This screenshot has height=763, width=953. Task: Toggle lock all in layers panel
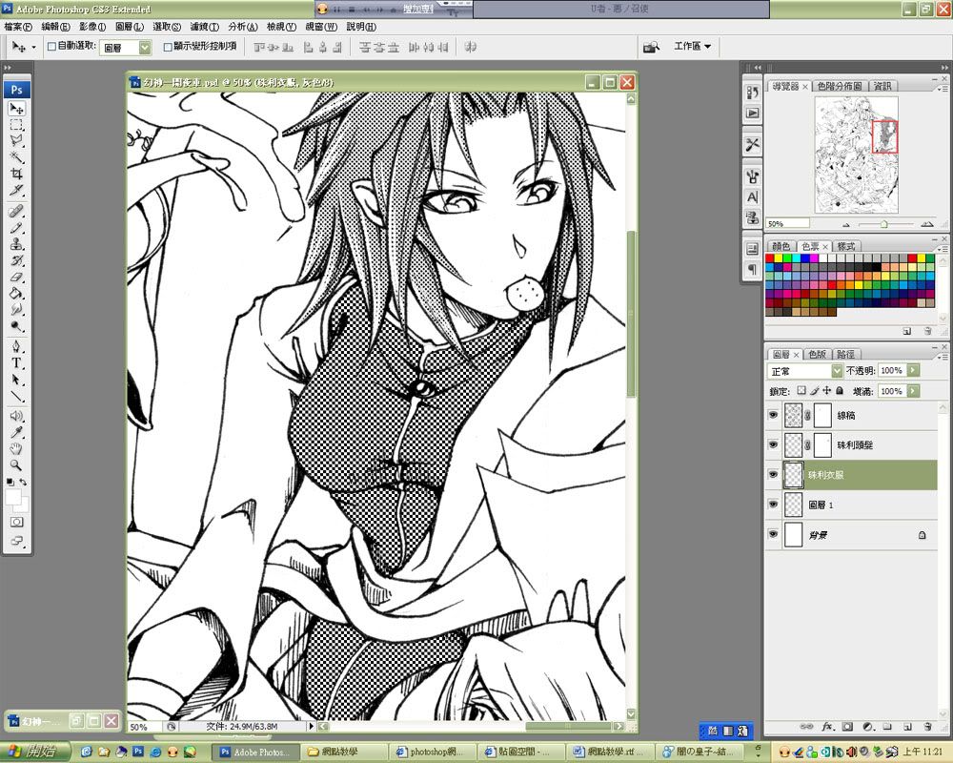(840, 391)
